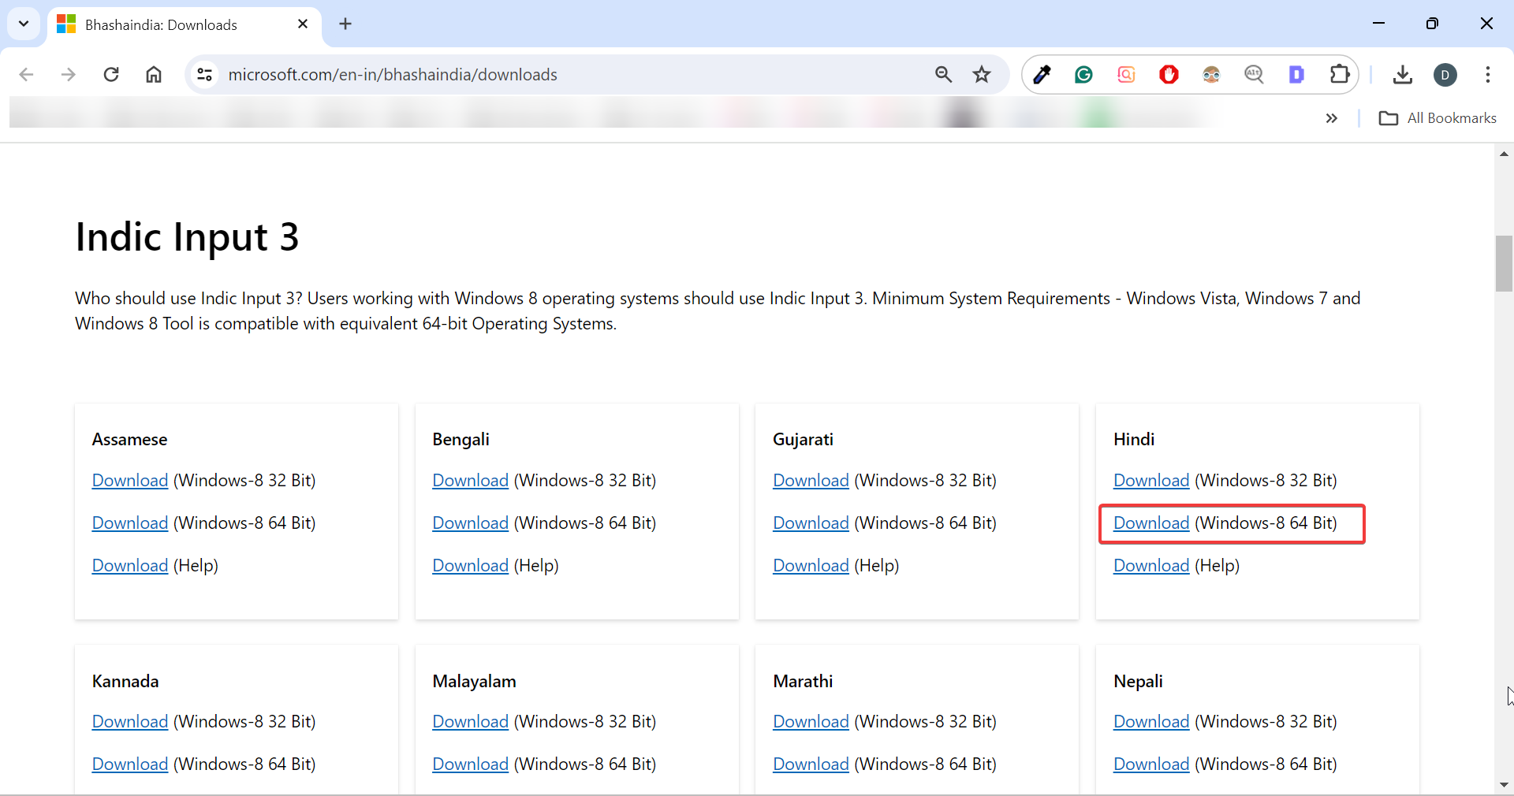Download Hindi Windows-8 64 Bit
The height and width of the screenshot is (796, 1514).
point(1151,523)
